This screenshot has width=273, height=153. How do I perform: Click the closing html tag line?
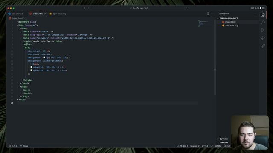pos(22,99)
